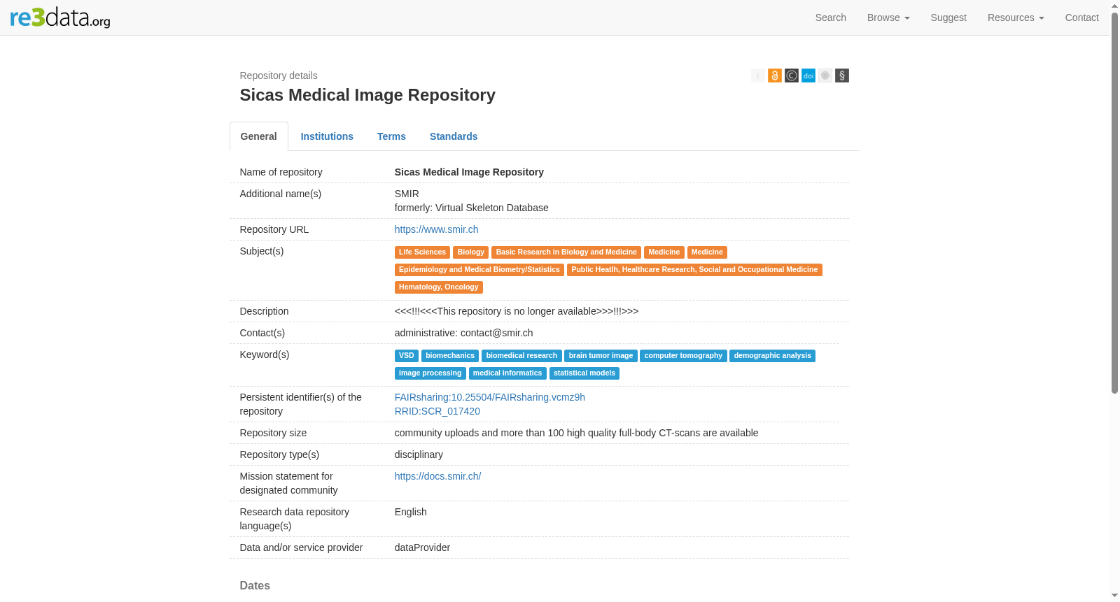Click the Biology subject tag
Viewport: 1120px width, 602px height.
(471, 252)
